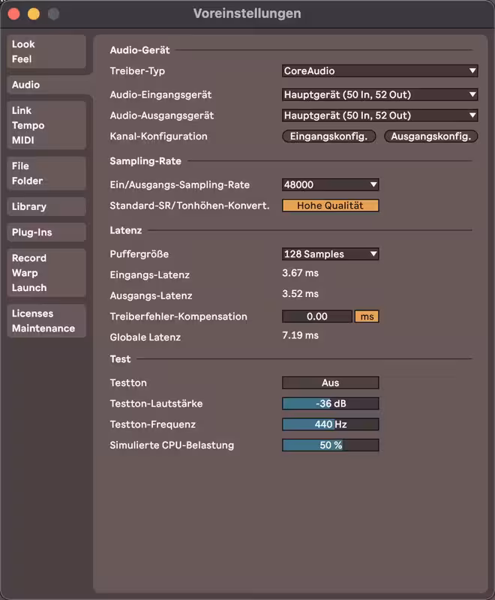Open the Look Feel preferences tab
The image size is (495, 600).
[x=46, y=52]
